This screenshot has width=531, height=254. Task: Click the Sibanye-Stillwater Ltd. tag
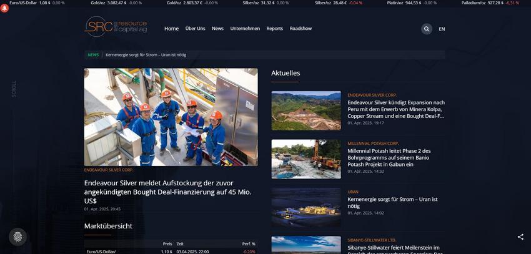click(x=372, y=240)
